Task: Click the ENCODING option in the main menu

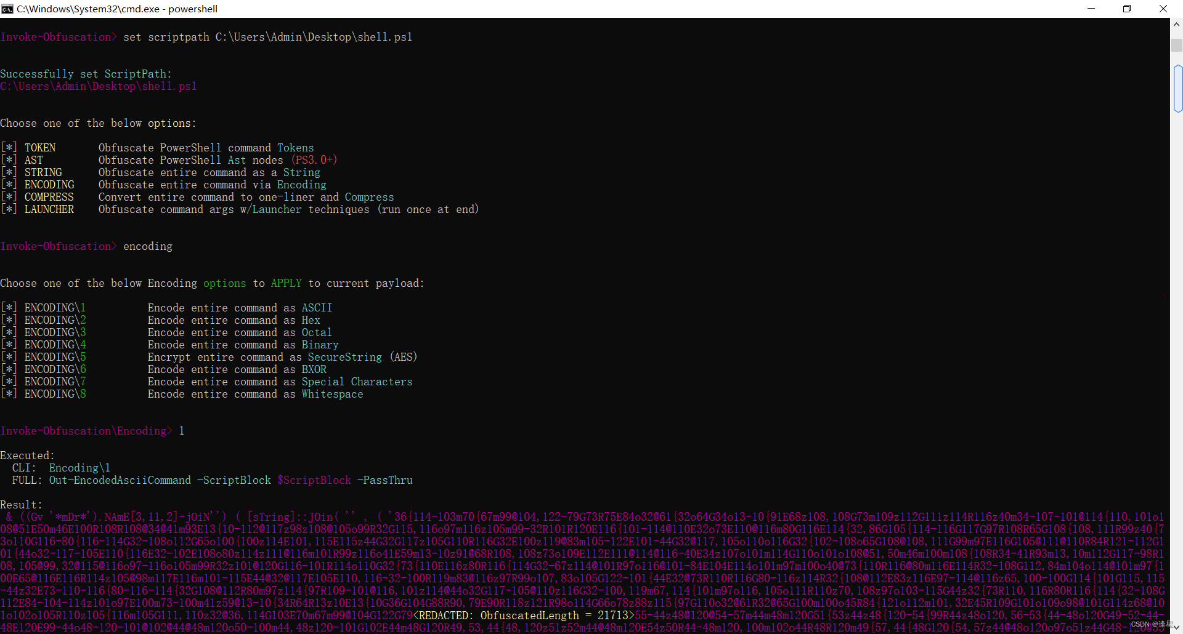Action: pos(163,185)
